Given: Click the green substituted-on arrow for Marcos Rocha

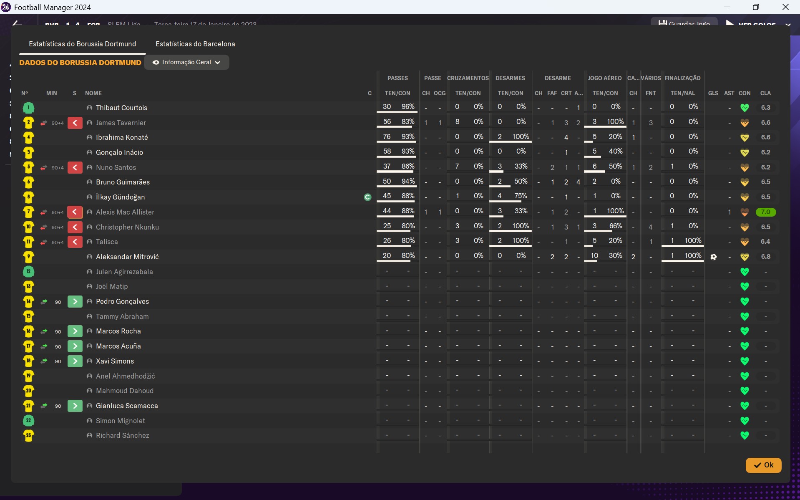Looking at the screenshot, I should coord(75,331).
